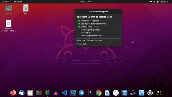The image size is (172, 97).
Task: Open the Home folder desktop icon
Action: tap(8, 9)
